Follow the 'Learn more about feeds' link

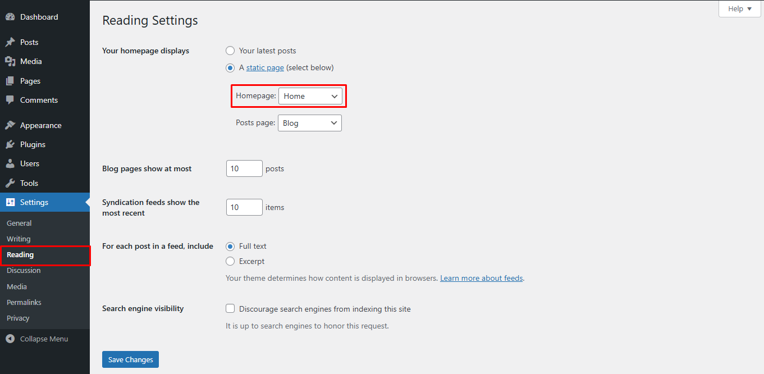(481, 278)
